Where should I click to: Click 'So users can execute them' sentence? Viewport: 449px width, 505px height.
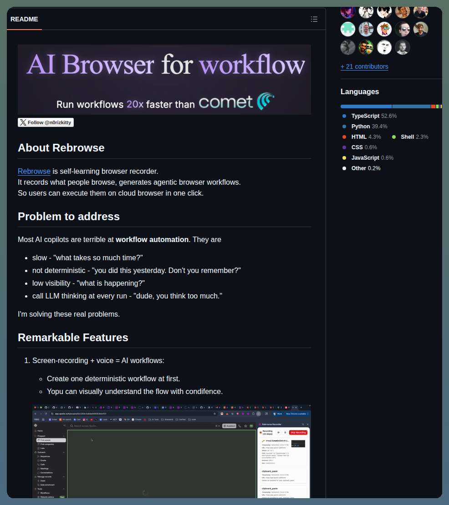tap(111, 193)
